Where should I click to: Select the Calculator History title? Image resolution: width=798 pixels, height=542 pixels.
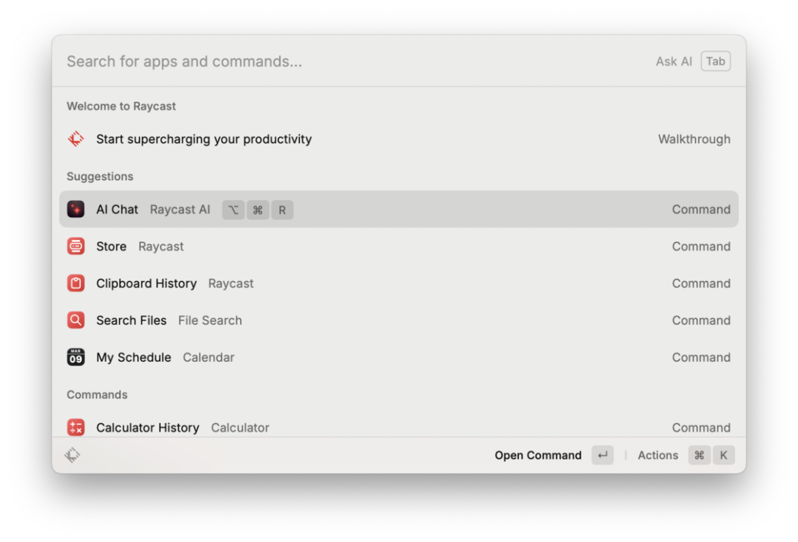148,428
